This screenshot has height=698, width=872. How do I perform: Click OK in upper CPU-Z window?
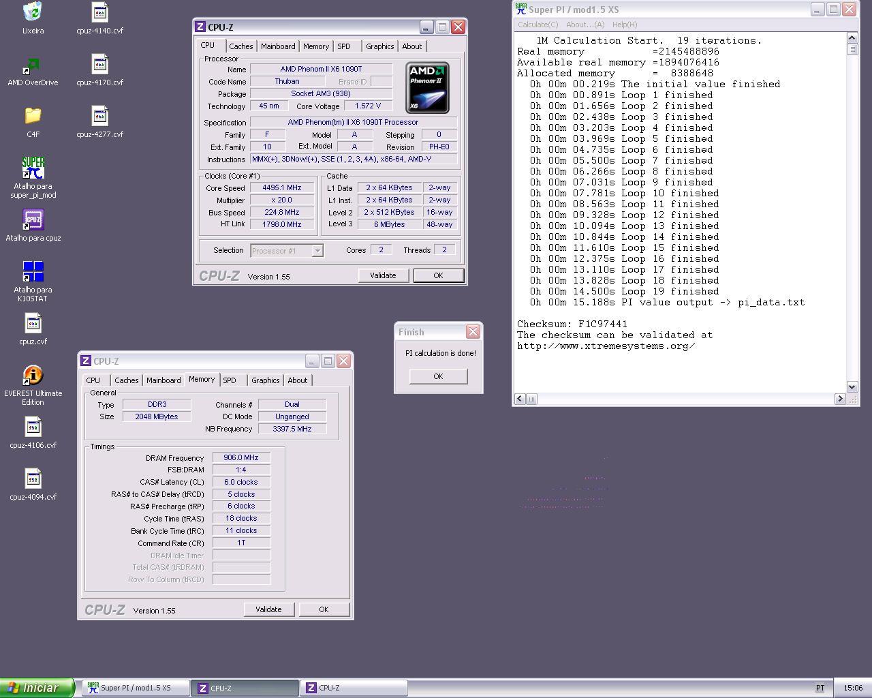[438, 275]
